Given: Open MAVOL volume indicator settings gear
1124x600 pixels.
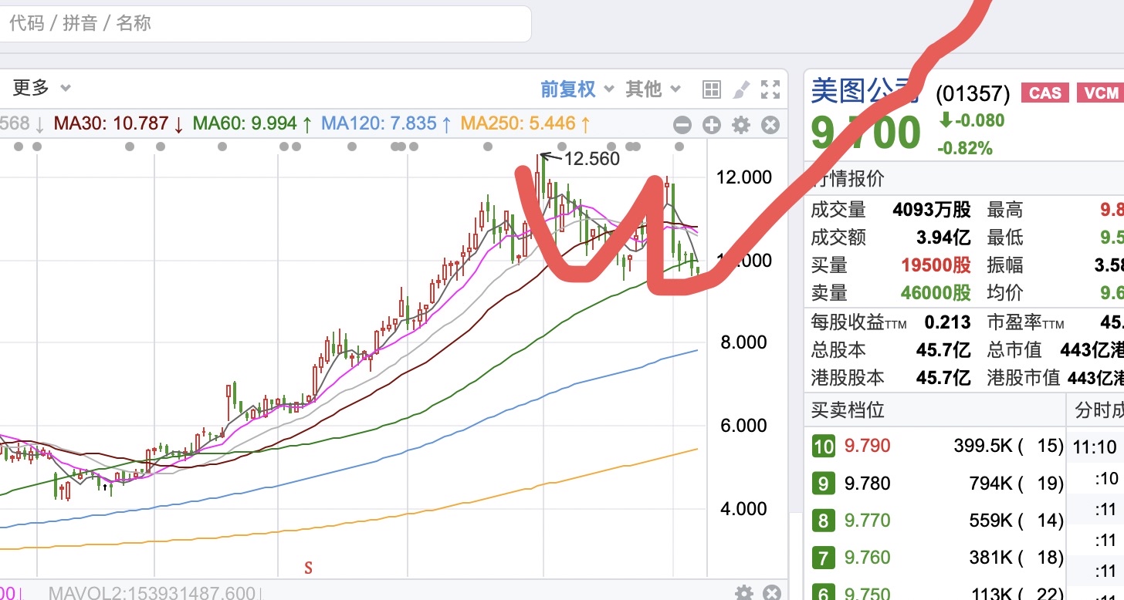Looking at the screenshot, I should pyautogui.click(x=743, y=593).
